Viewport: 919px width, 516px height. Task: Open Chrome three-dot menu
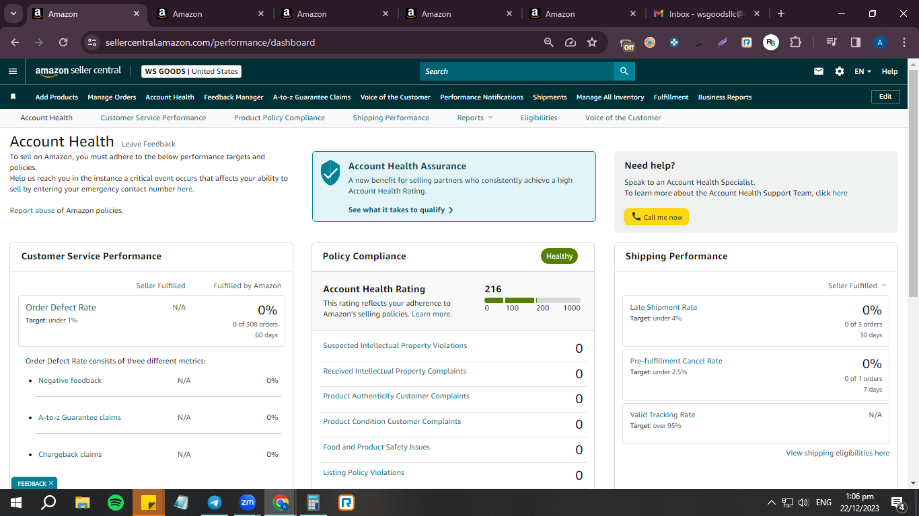pyautogui.click(x=903, y=42)
